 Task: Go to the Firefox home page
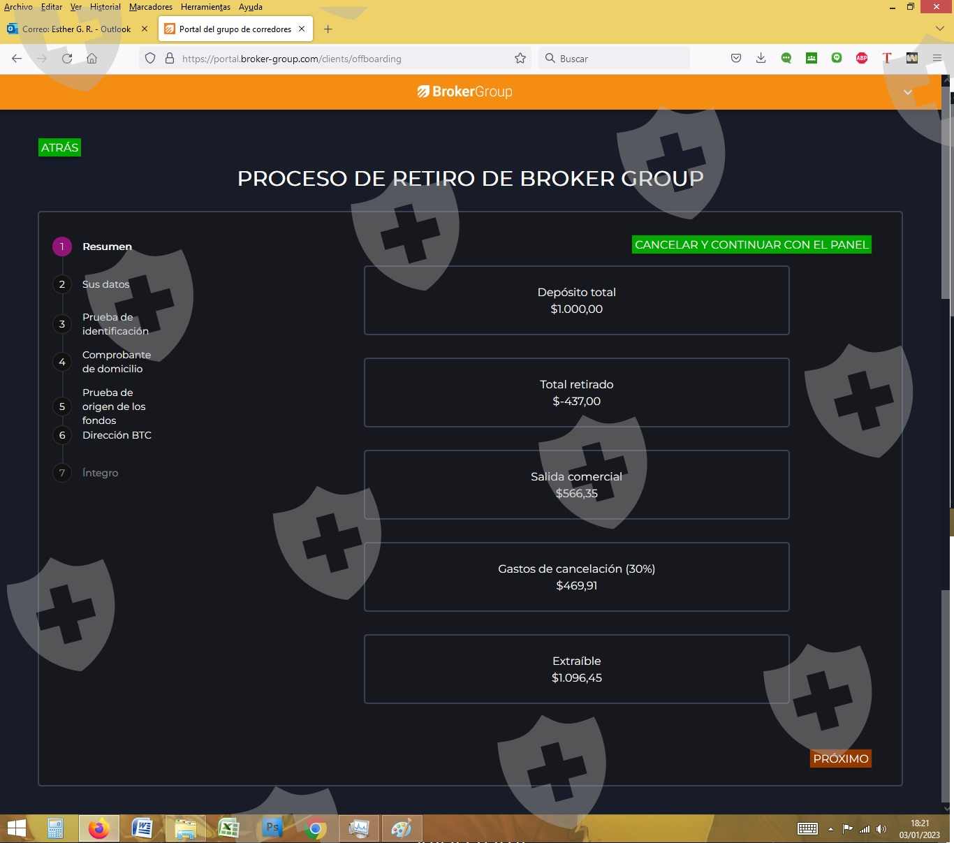(x=91, y=59)
